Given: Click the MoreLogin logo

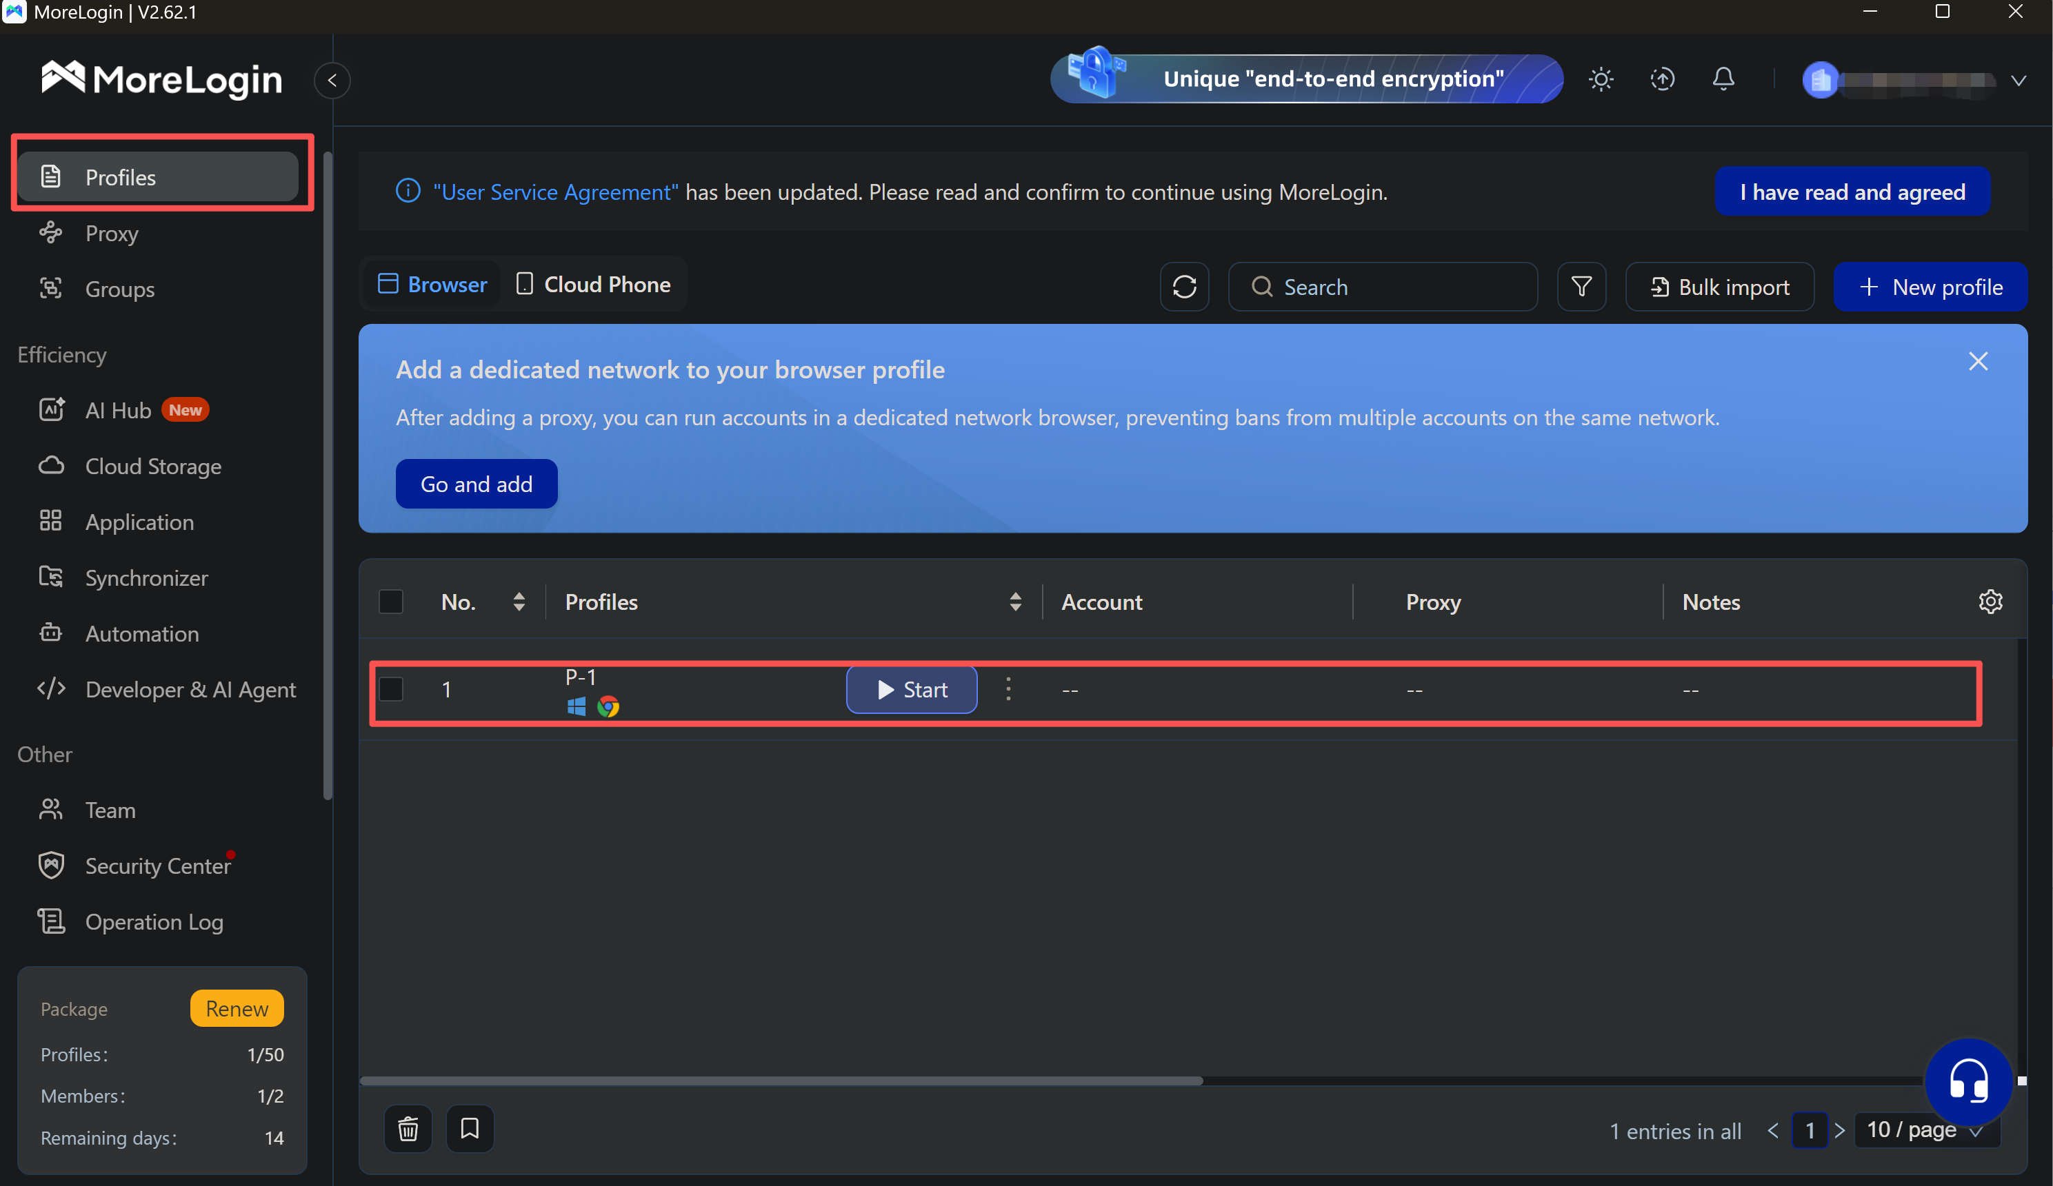Looking at the screenshot, I should click(162, 79).
